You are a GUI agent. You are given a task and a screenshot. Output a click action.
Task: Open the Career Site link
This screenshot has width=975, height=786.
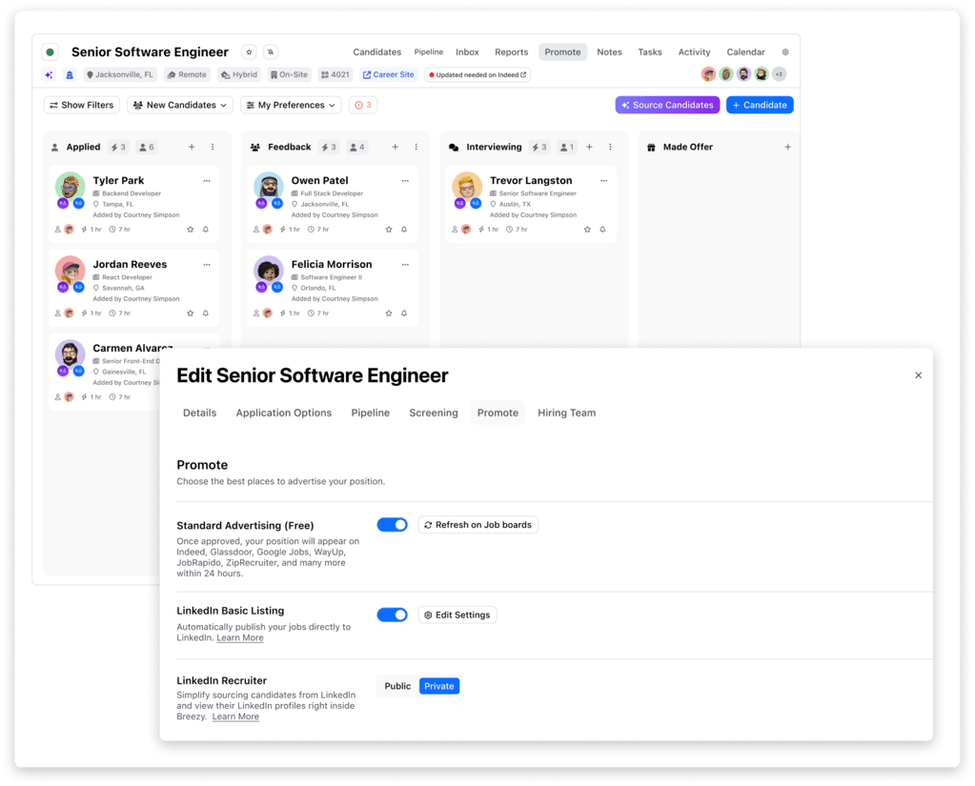tap(389, 74)
